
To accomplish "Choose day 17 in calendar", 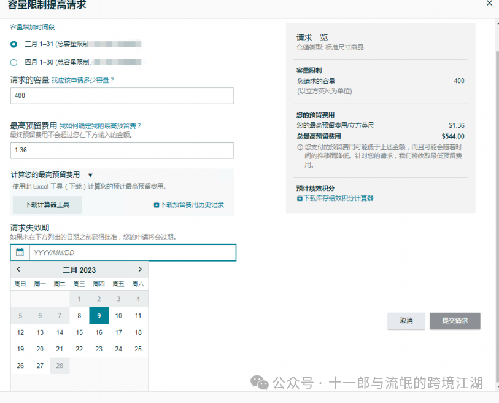I will 118,332.
